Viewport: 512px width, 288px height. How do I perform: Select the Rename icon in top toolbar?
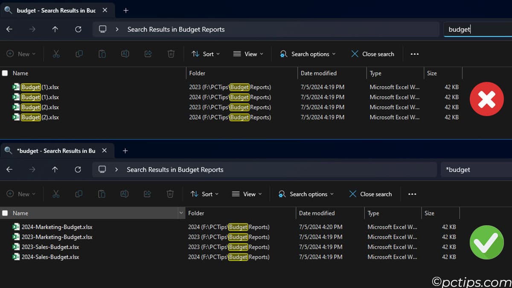[x=124, y=54]
